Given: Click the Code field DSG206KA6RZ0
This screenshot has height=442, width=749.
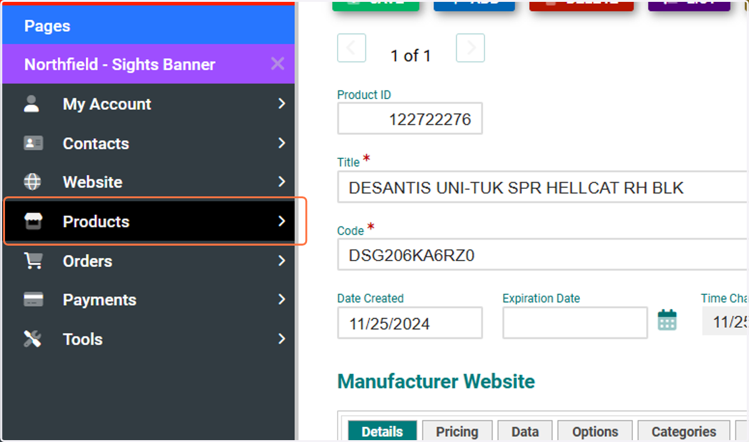Looking at the screenshot, I should click(543, 255).
